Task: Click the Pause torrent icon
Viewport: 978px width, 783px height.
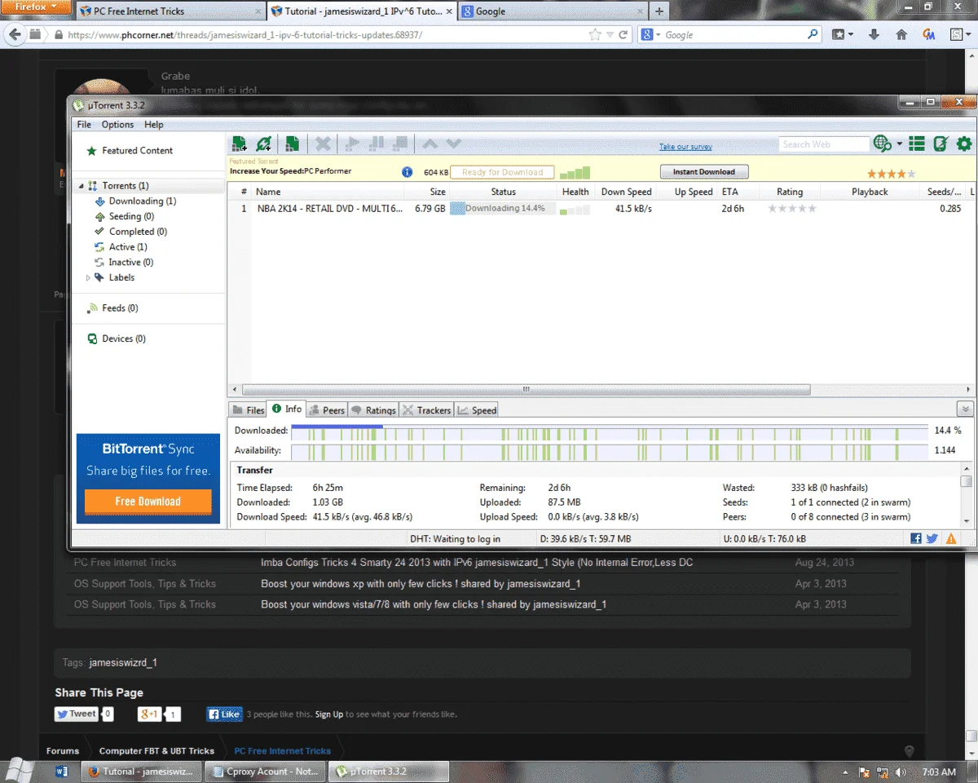Action: pyautogui.click(x=377, y=144)
